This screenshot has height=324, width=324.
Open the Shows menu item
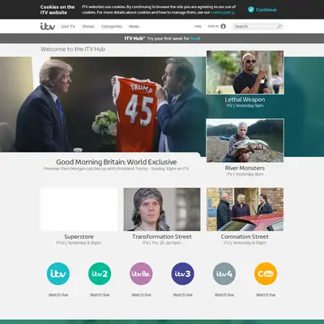[x=88, y=27]
